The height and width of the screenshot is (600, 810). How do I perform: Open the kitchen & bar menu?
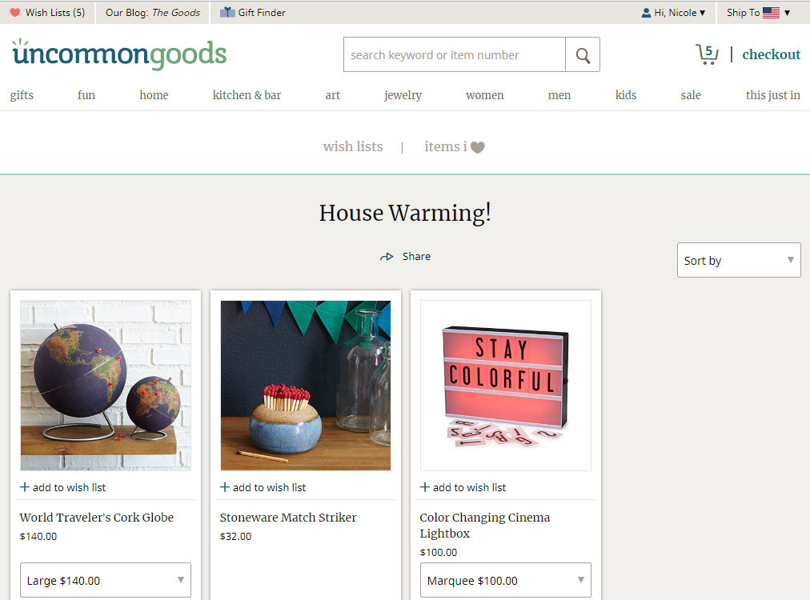pyautogui.click(x=247, y=95)
